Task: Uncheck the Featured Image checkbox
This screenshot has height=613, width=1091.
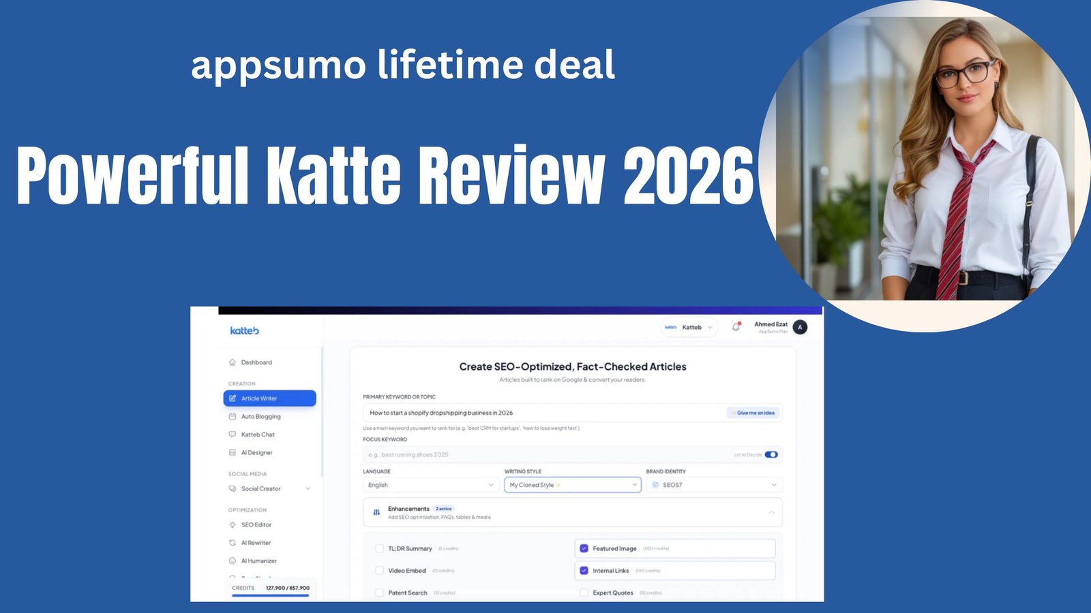Action: [x=584, y=548]
